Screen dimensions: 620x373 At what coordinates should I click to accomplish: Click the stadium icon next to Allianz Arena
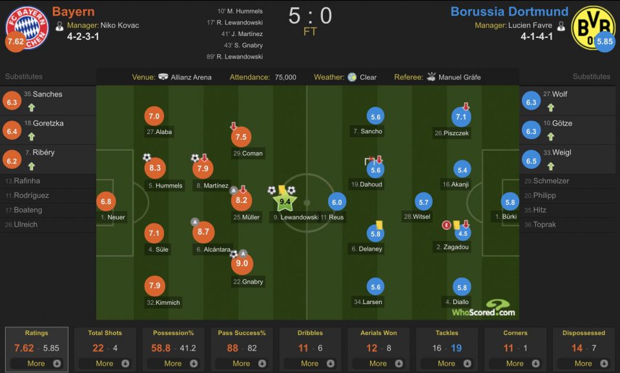163,77
